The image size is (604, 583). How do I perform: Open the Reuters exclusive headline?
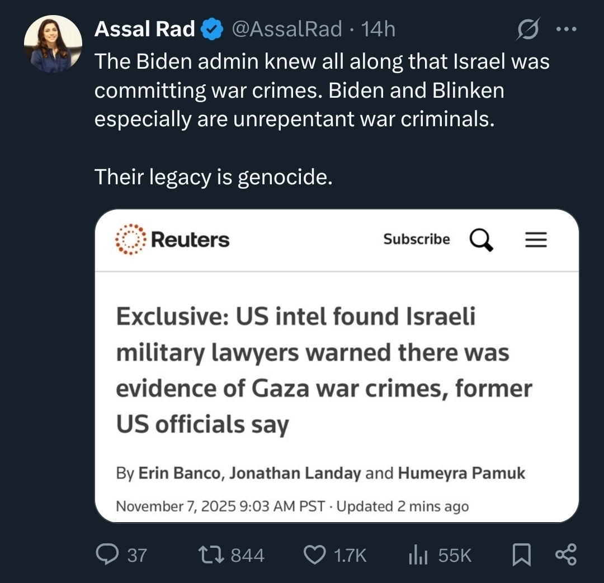tap(323, 370)
